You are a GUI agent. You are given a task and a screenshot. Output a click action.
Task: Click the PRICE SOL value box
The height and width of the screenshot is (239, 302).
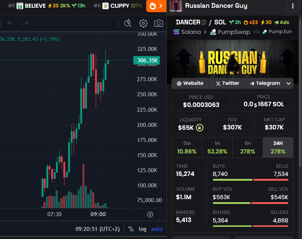[x=264, y=102]
